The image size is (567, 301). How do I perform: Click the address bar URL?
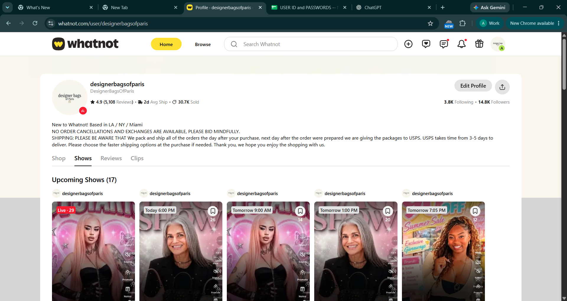[103, 23]
